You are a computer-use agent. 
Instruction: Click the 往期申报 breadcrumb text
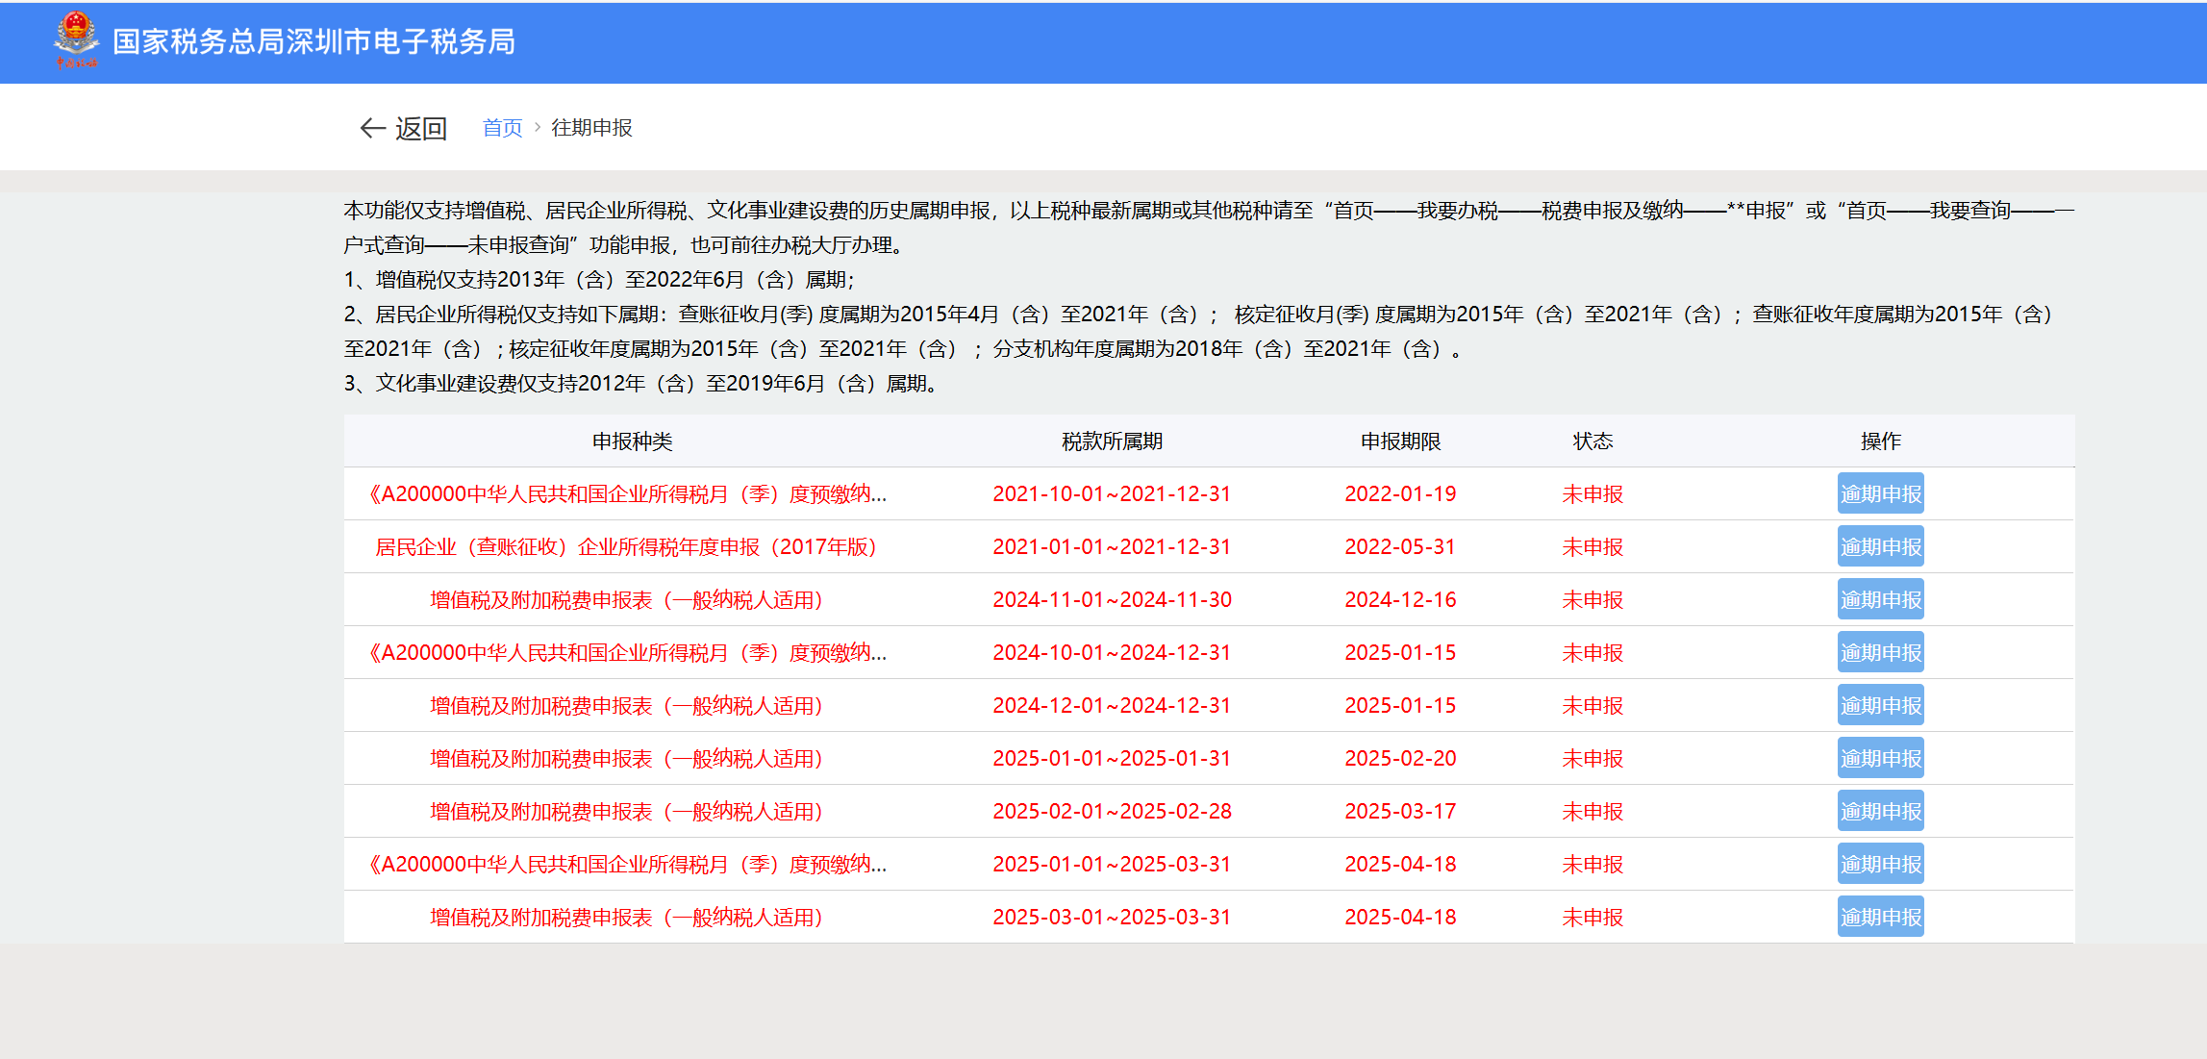[591, 128]
